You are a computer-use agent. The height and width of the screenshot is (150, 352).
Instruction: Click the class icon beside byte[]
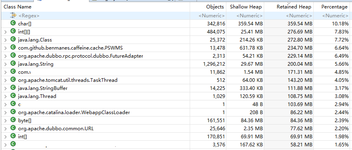(13, 120)
